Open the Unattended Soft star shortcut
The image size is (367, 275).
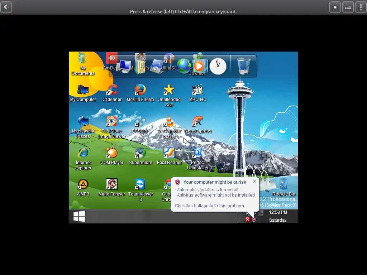click(169, 96)
